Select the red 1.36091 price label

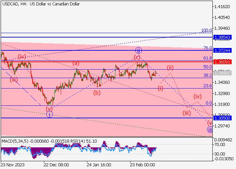coord(222,62)
